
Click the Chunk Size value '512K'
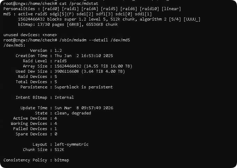59,150
